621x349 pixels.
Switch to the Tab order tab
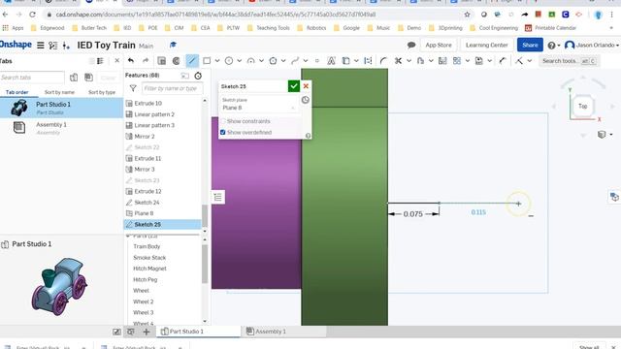[17, 92]
